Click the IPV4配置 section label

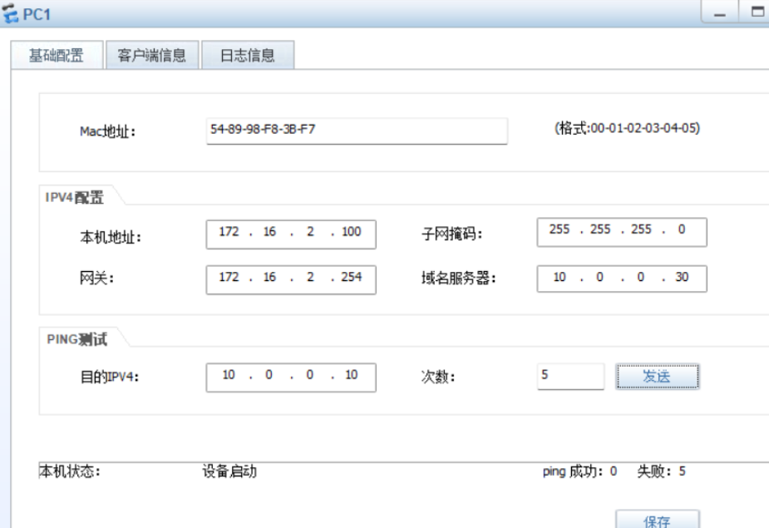(x=75, y=197)
